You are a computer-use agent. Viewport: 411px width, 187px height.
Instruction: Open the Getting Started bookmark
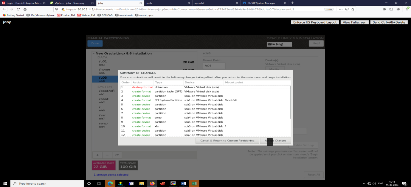pos(13,15)
